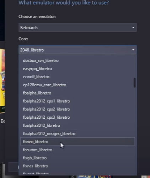Collapse the 2048_libretro core dropdown
Viewport: 150px width, 178px height.
point(77,50)
